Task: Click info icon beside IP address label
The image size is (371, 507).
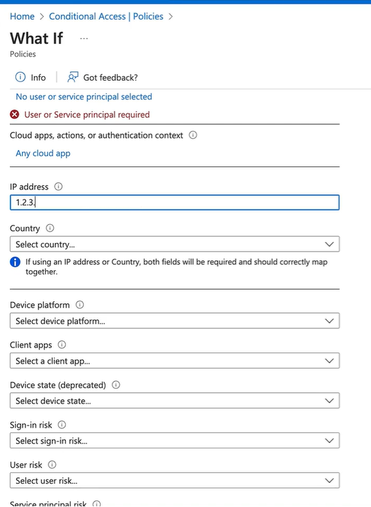Action: pyautogui.click(x=59, y=187)
